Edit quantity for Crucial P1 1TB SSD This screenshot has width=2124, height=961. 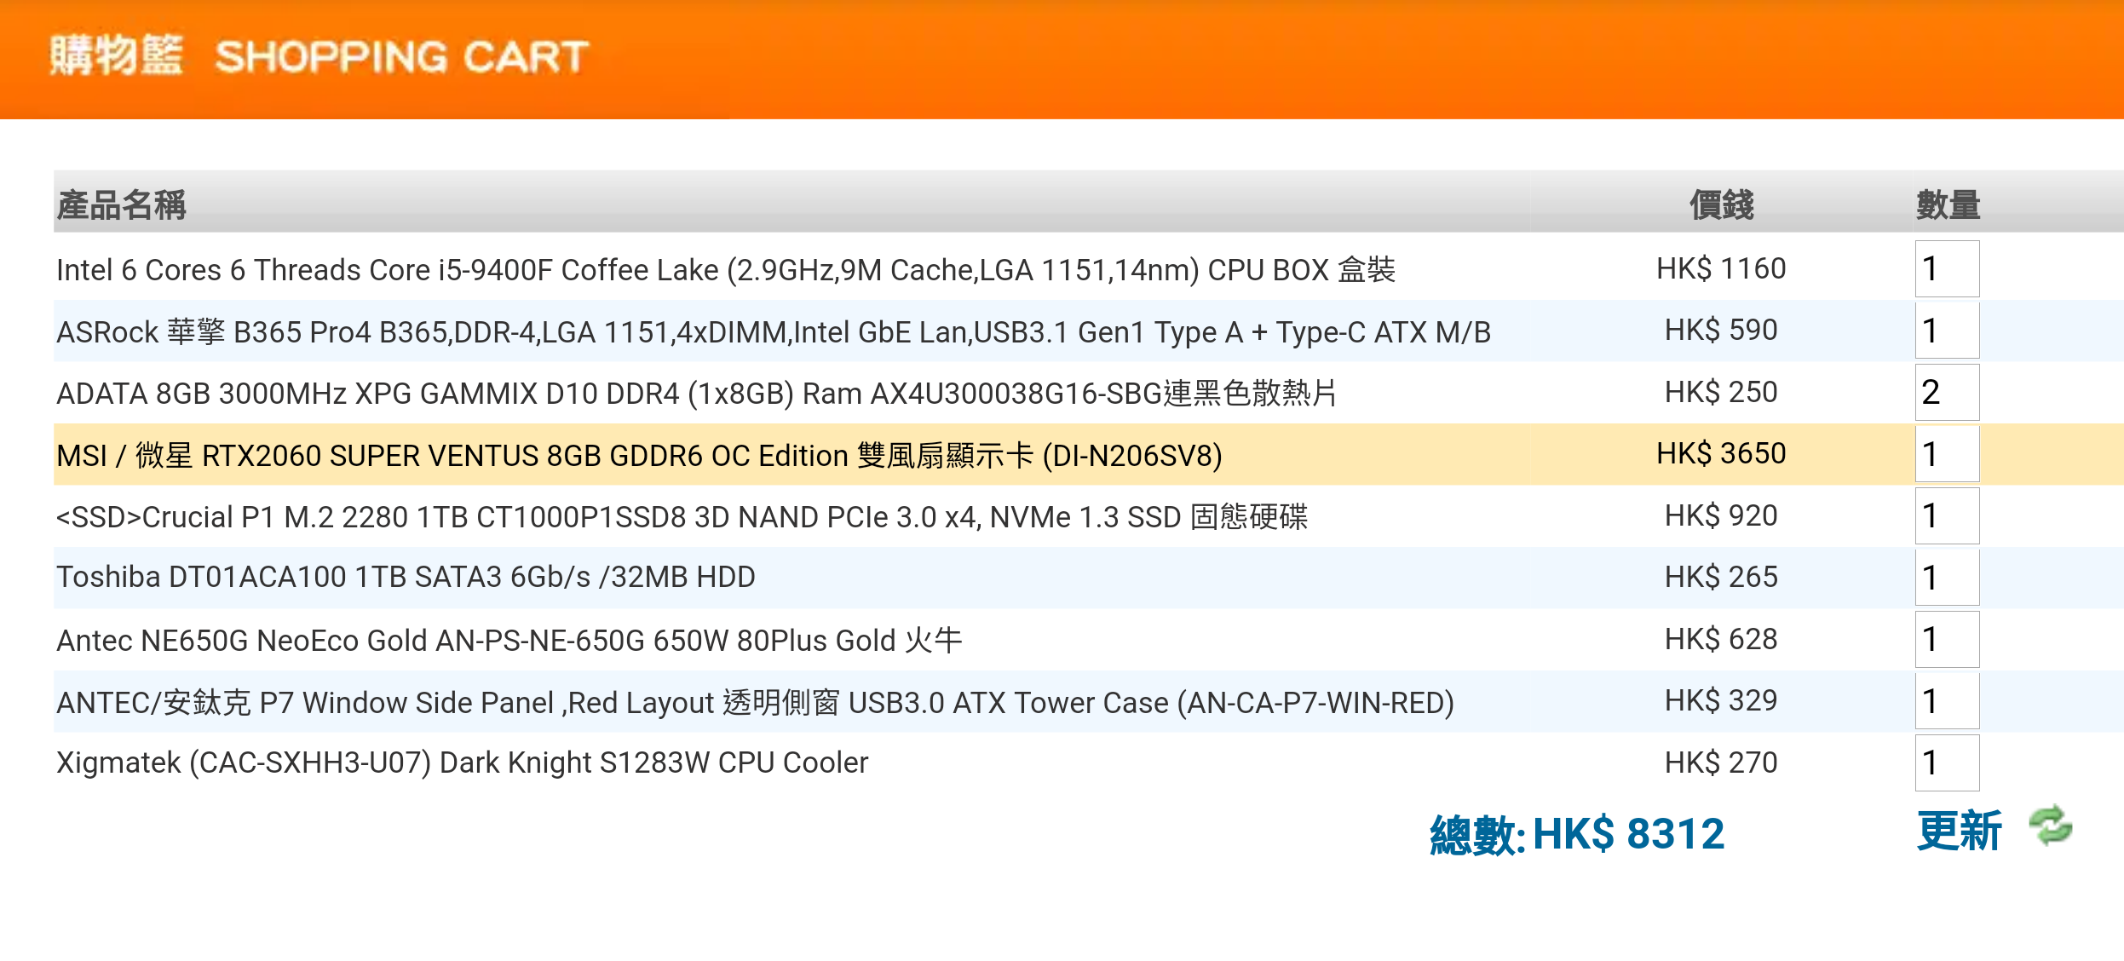(x=1947, y=516)
